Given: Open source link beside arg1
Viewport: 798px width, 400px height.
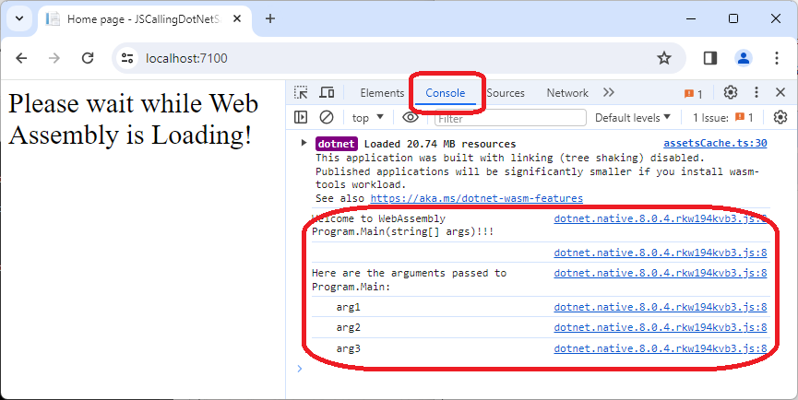Looking at the screenshot, I should point(661,307).
